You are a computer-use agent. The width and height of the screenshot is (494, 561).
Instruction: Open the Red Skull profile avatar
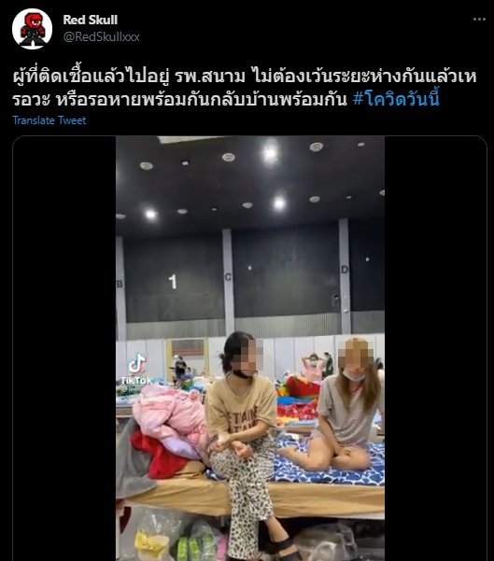32,29
